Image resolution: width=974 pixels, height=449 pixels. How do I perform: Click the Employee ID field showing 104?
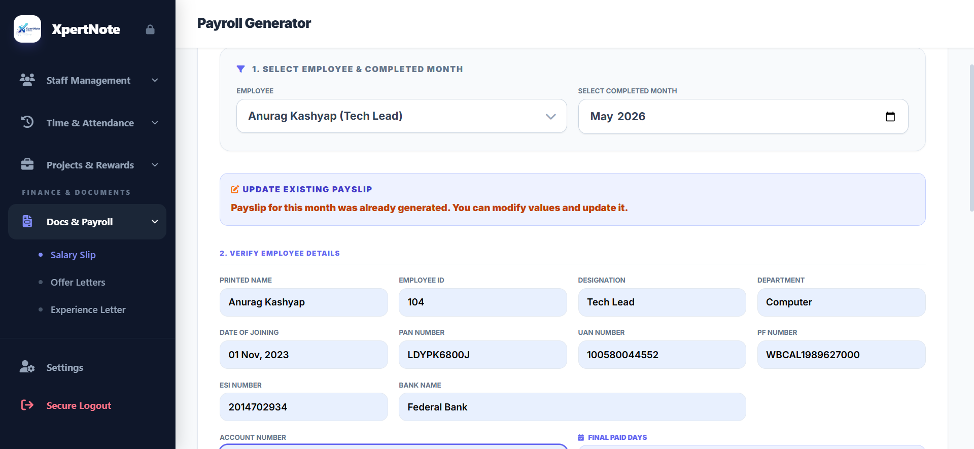[482, 302]
